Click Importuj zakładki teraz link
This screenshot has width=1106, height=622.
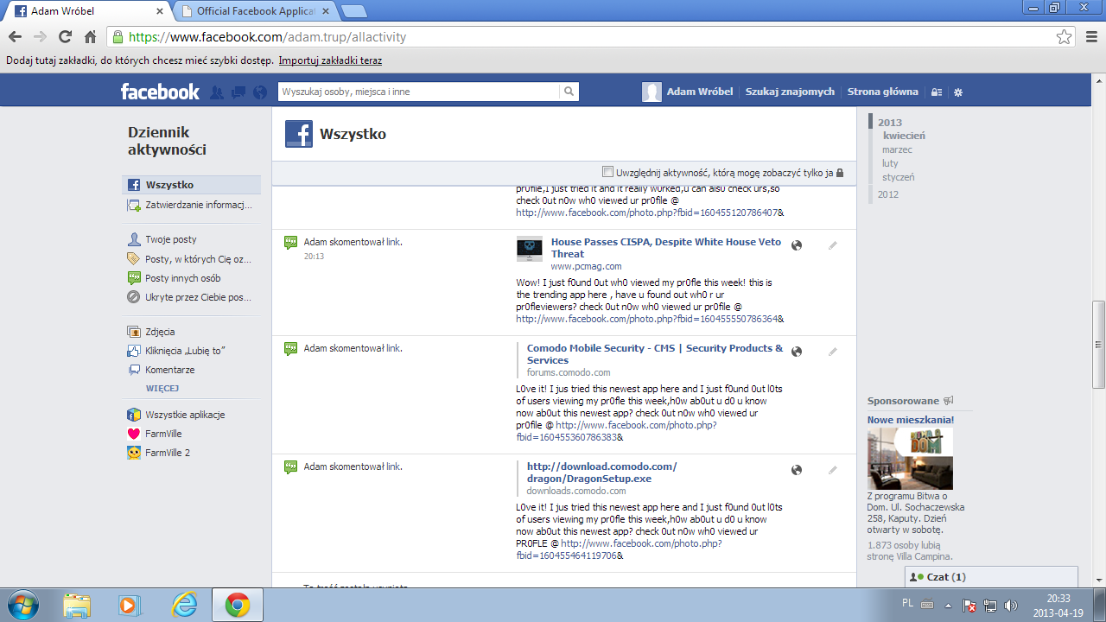(330, 60)
